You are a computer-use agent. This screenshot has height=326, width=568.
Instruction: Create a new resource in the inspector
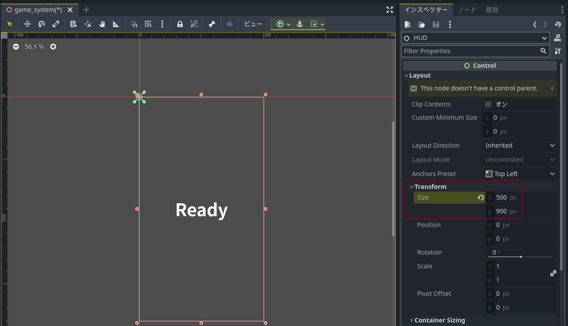click(408, 24)
